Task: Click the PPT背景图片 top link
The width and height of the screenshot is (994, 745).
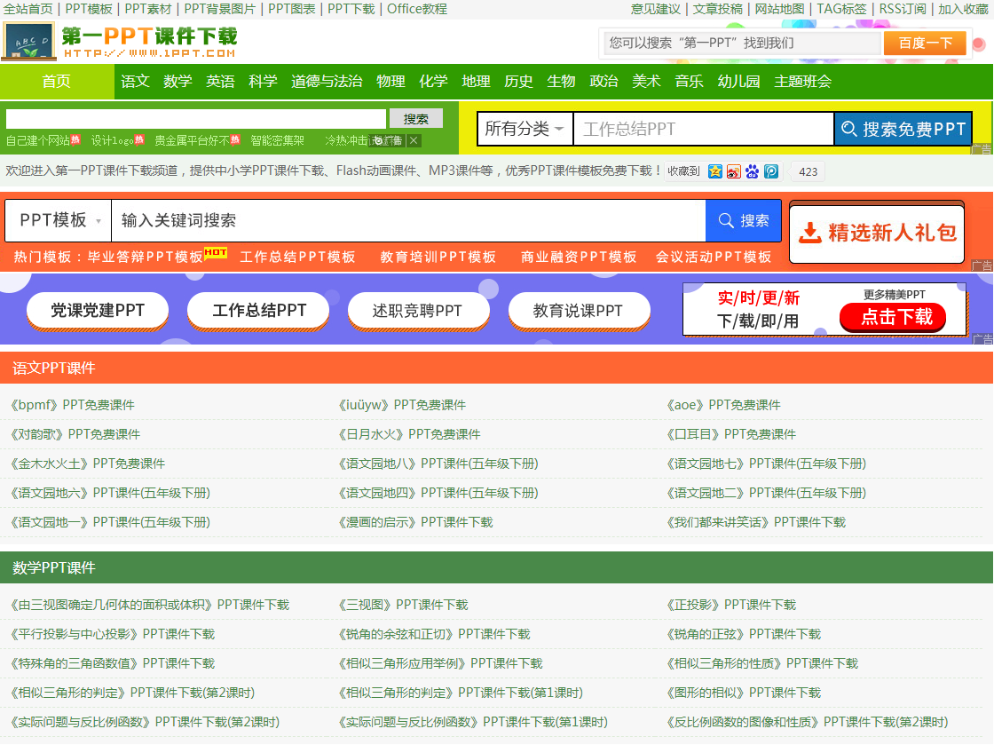Action: click(x=220, y=9)
